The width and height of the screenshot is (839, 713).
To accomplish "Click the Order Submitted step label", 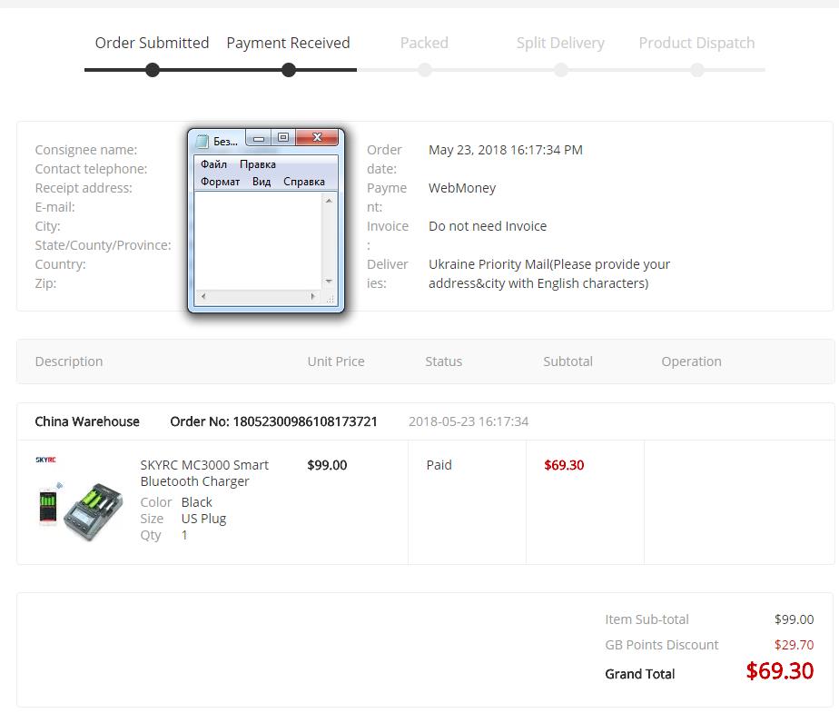I will click(x=152, y=43).
